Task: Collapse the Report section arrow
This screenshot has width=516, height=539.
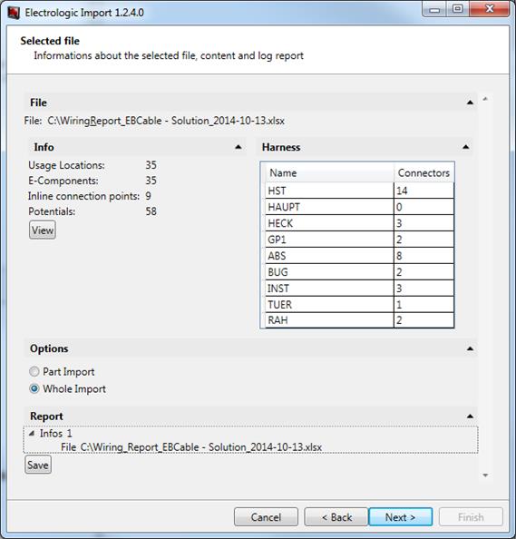Action: pos(470,416)
